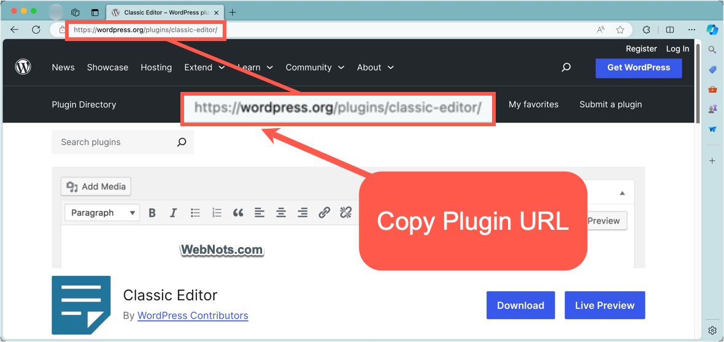Open browser settings and more menu
Image resolution: width=724 pixels, height=342 pixels.
691,29
